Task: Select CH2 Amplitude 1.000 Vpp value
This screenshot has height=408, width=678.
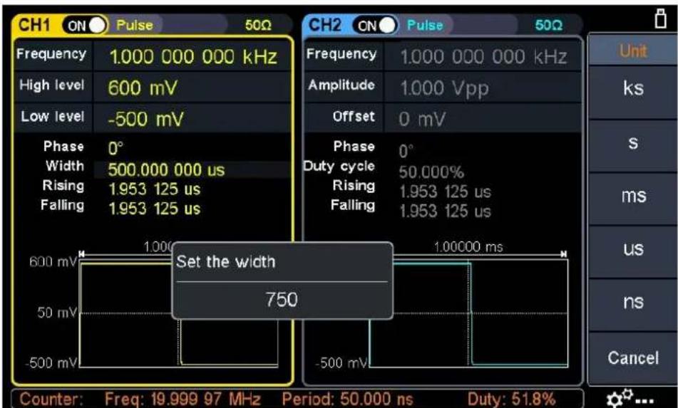Action: coord(444,88)
